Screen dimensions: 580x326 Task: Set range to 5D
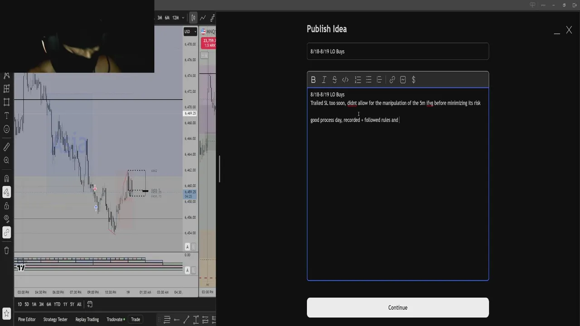tap(27, 304)
